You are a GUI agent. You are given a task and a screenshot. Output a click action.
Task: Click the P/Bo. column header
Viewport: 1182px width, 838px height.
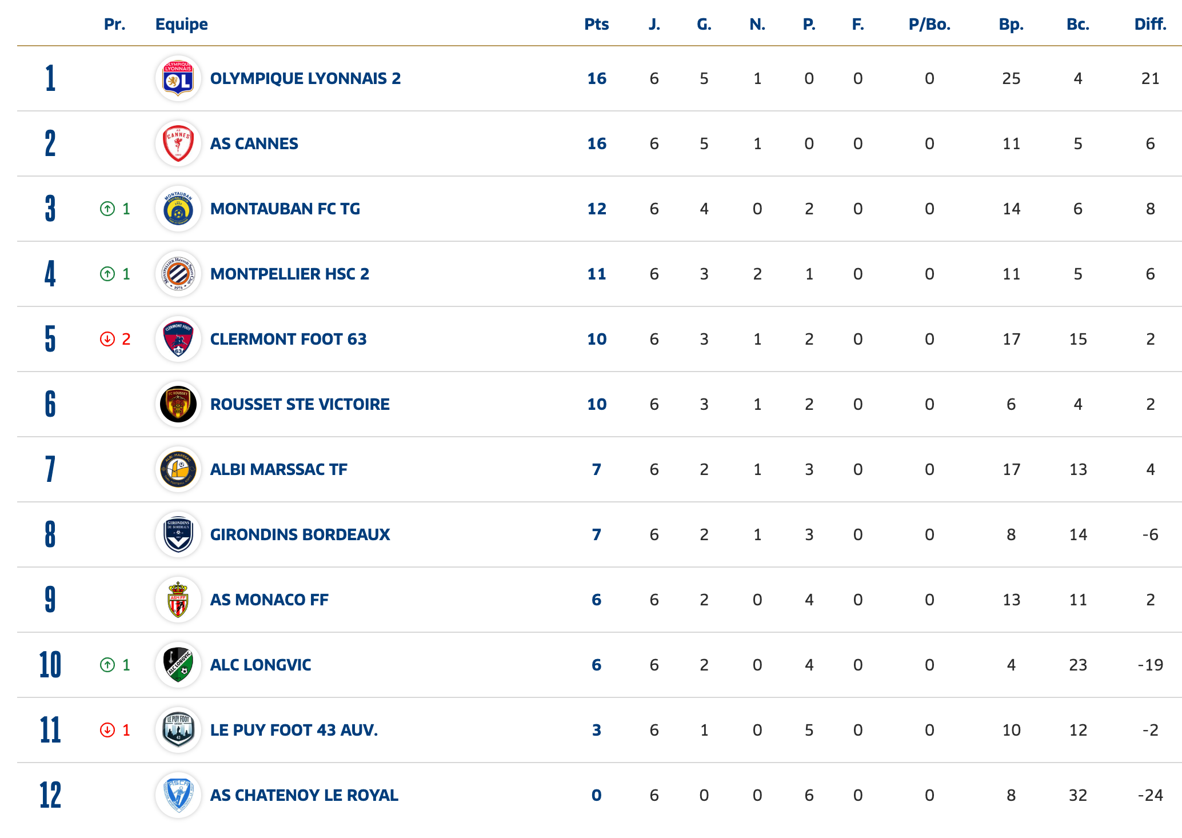[929, 25]
